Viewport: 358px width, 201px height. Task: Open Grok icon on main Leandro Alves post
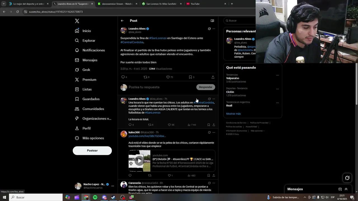click(x=209, y=29)
